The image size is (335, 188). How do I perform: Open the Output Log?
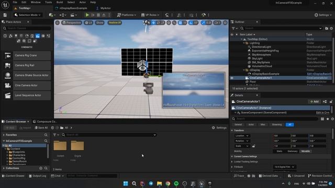pos(38,176)
